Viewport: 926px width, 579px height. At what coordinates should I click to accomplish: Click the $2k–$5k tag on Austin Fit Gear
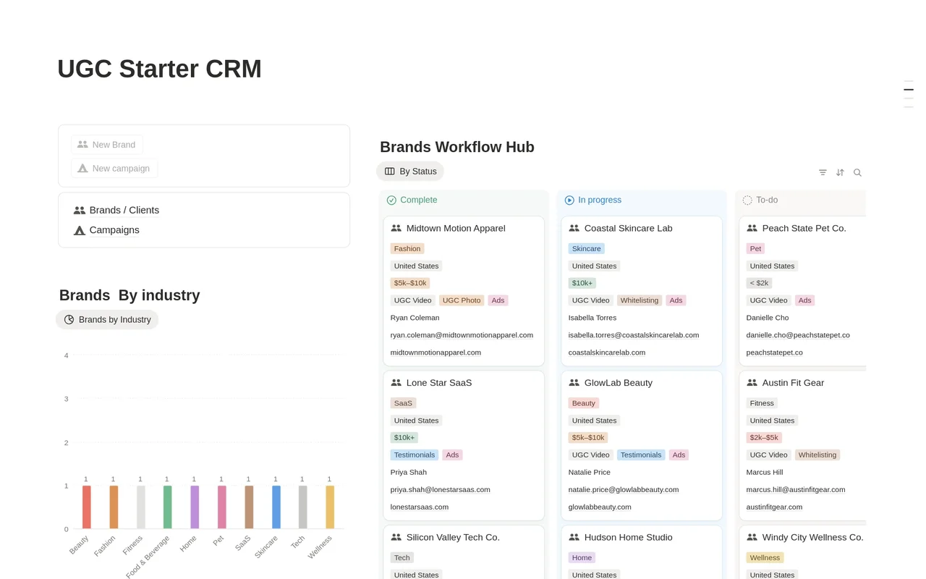[764, 438]
